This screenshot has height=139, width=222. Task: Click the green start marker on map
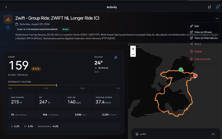click(x=181, y=70)
